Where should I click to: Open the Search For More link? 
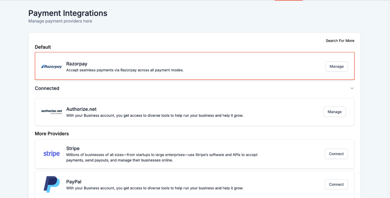tap(340, 41)
